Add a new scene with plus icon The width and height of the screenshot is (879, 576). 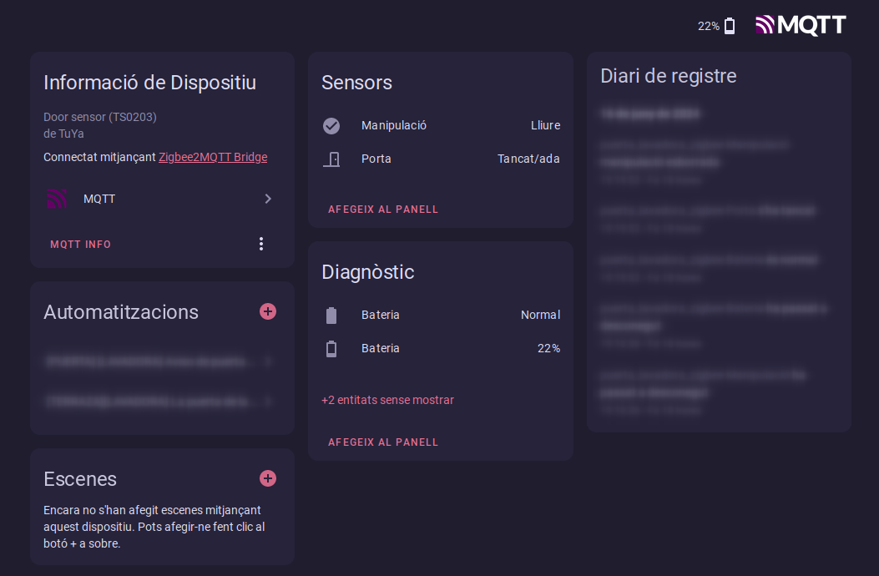click(x=267, y=478)
